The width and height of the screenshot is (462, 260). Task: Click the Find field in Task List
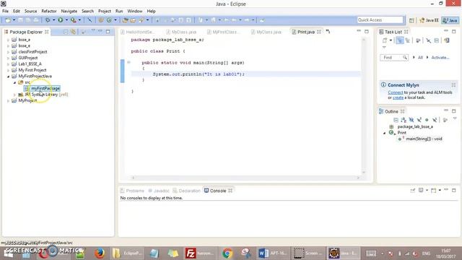pyautogui.click(x=394, y=58)
